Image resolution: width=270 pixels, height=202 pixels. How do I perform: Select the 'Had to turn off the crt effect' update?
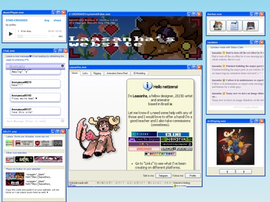[238, 56]
